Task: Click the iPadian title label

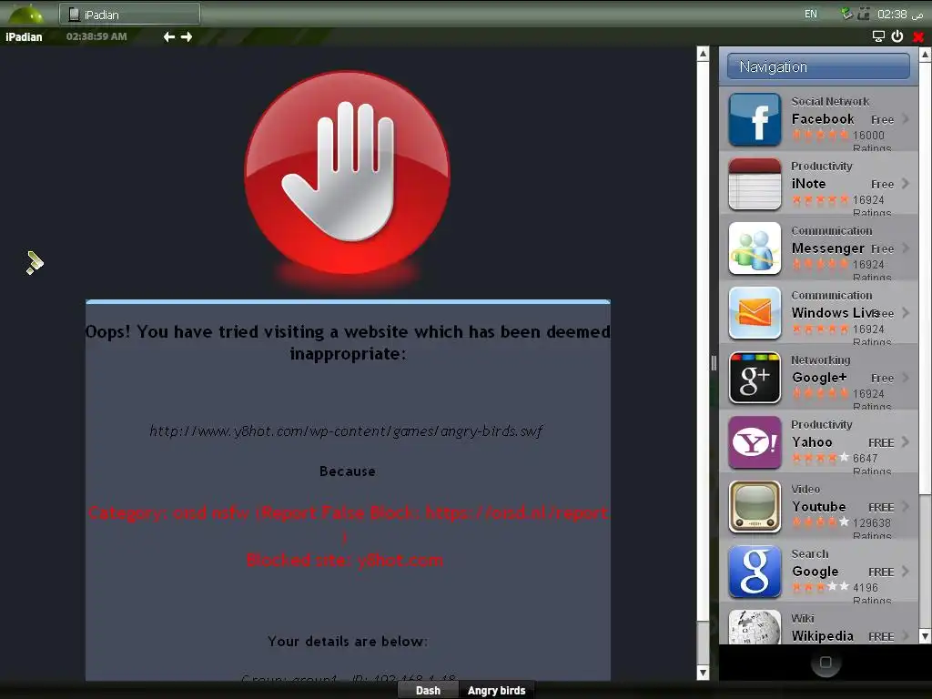Action: tap(24, 36)
